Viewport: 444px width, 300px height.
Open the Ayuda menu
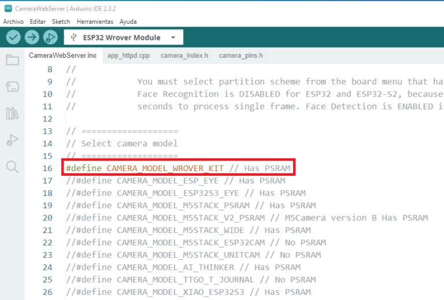(128, 21)
